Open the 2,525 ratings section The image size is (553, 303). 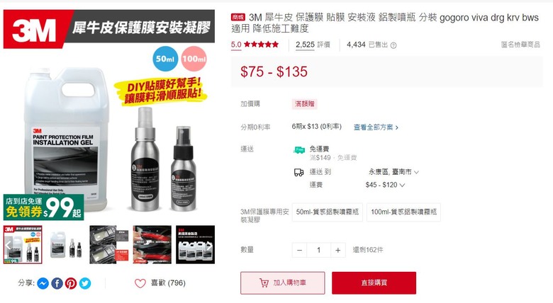point(313,45)
